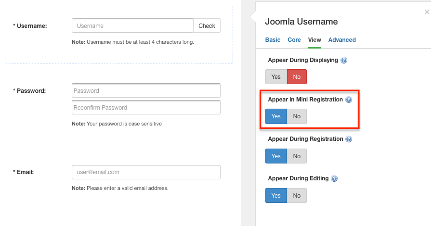
Task: Click the Appear During Editing label
Action: [298, 178]
